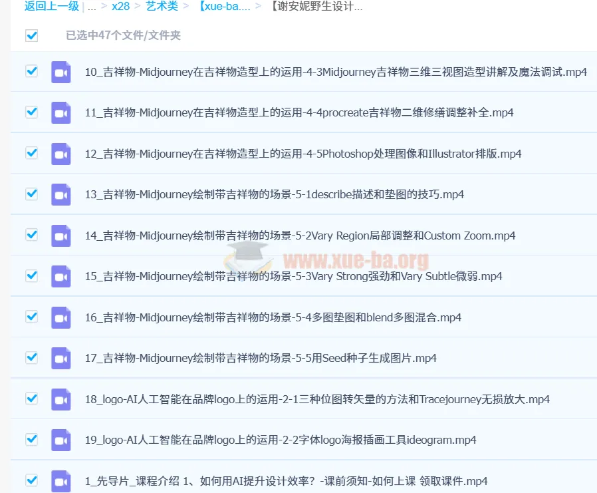597x493 pixels.
Task: Click video icon for file 10_吉祥物 三维三视图
Action: click(61, 72)
